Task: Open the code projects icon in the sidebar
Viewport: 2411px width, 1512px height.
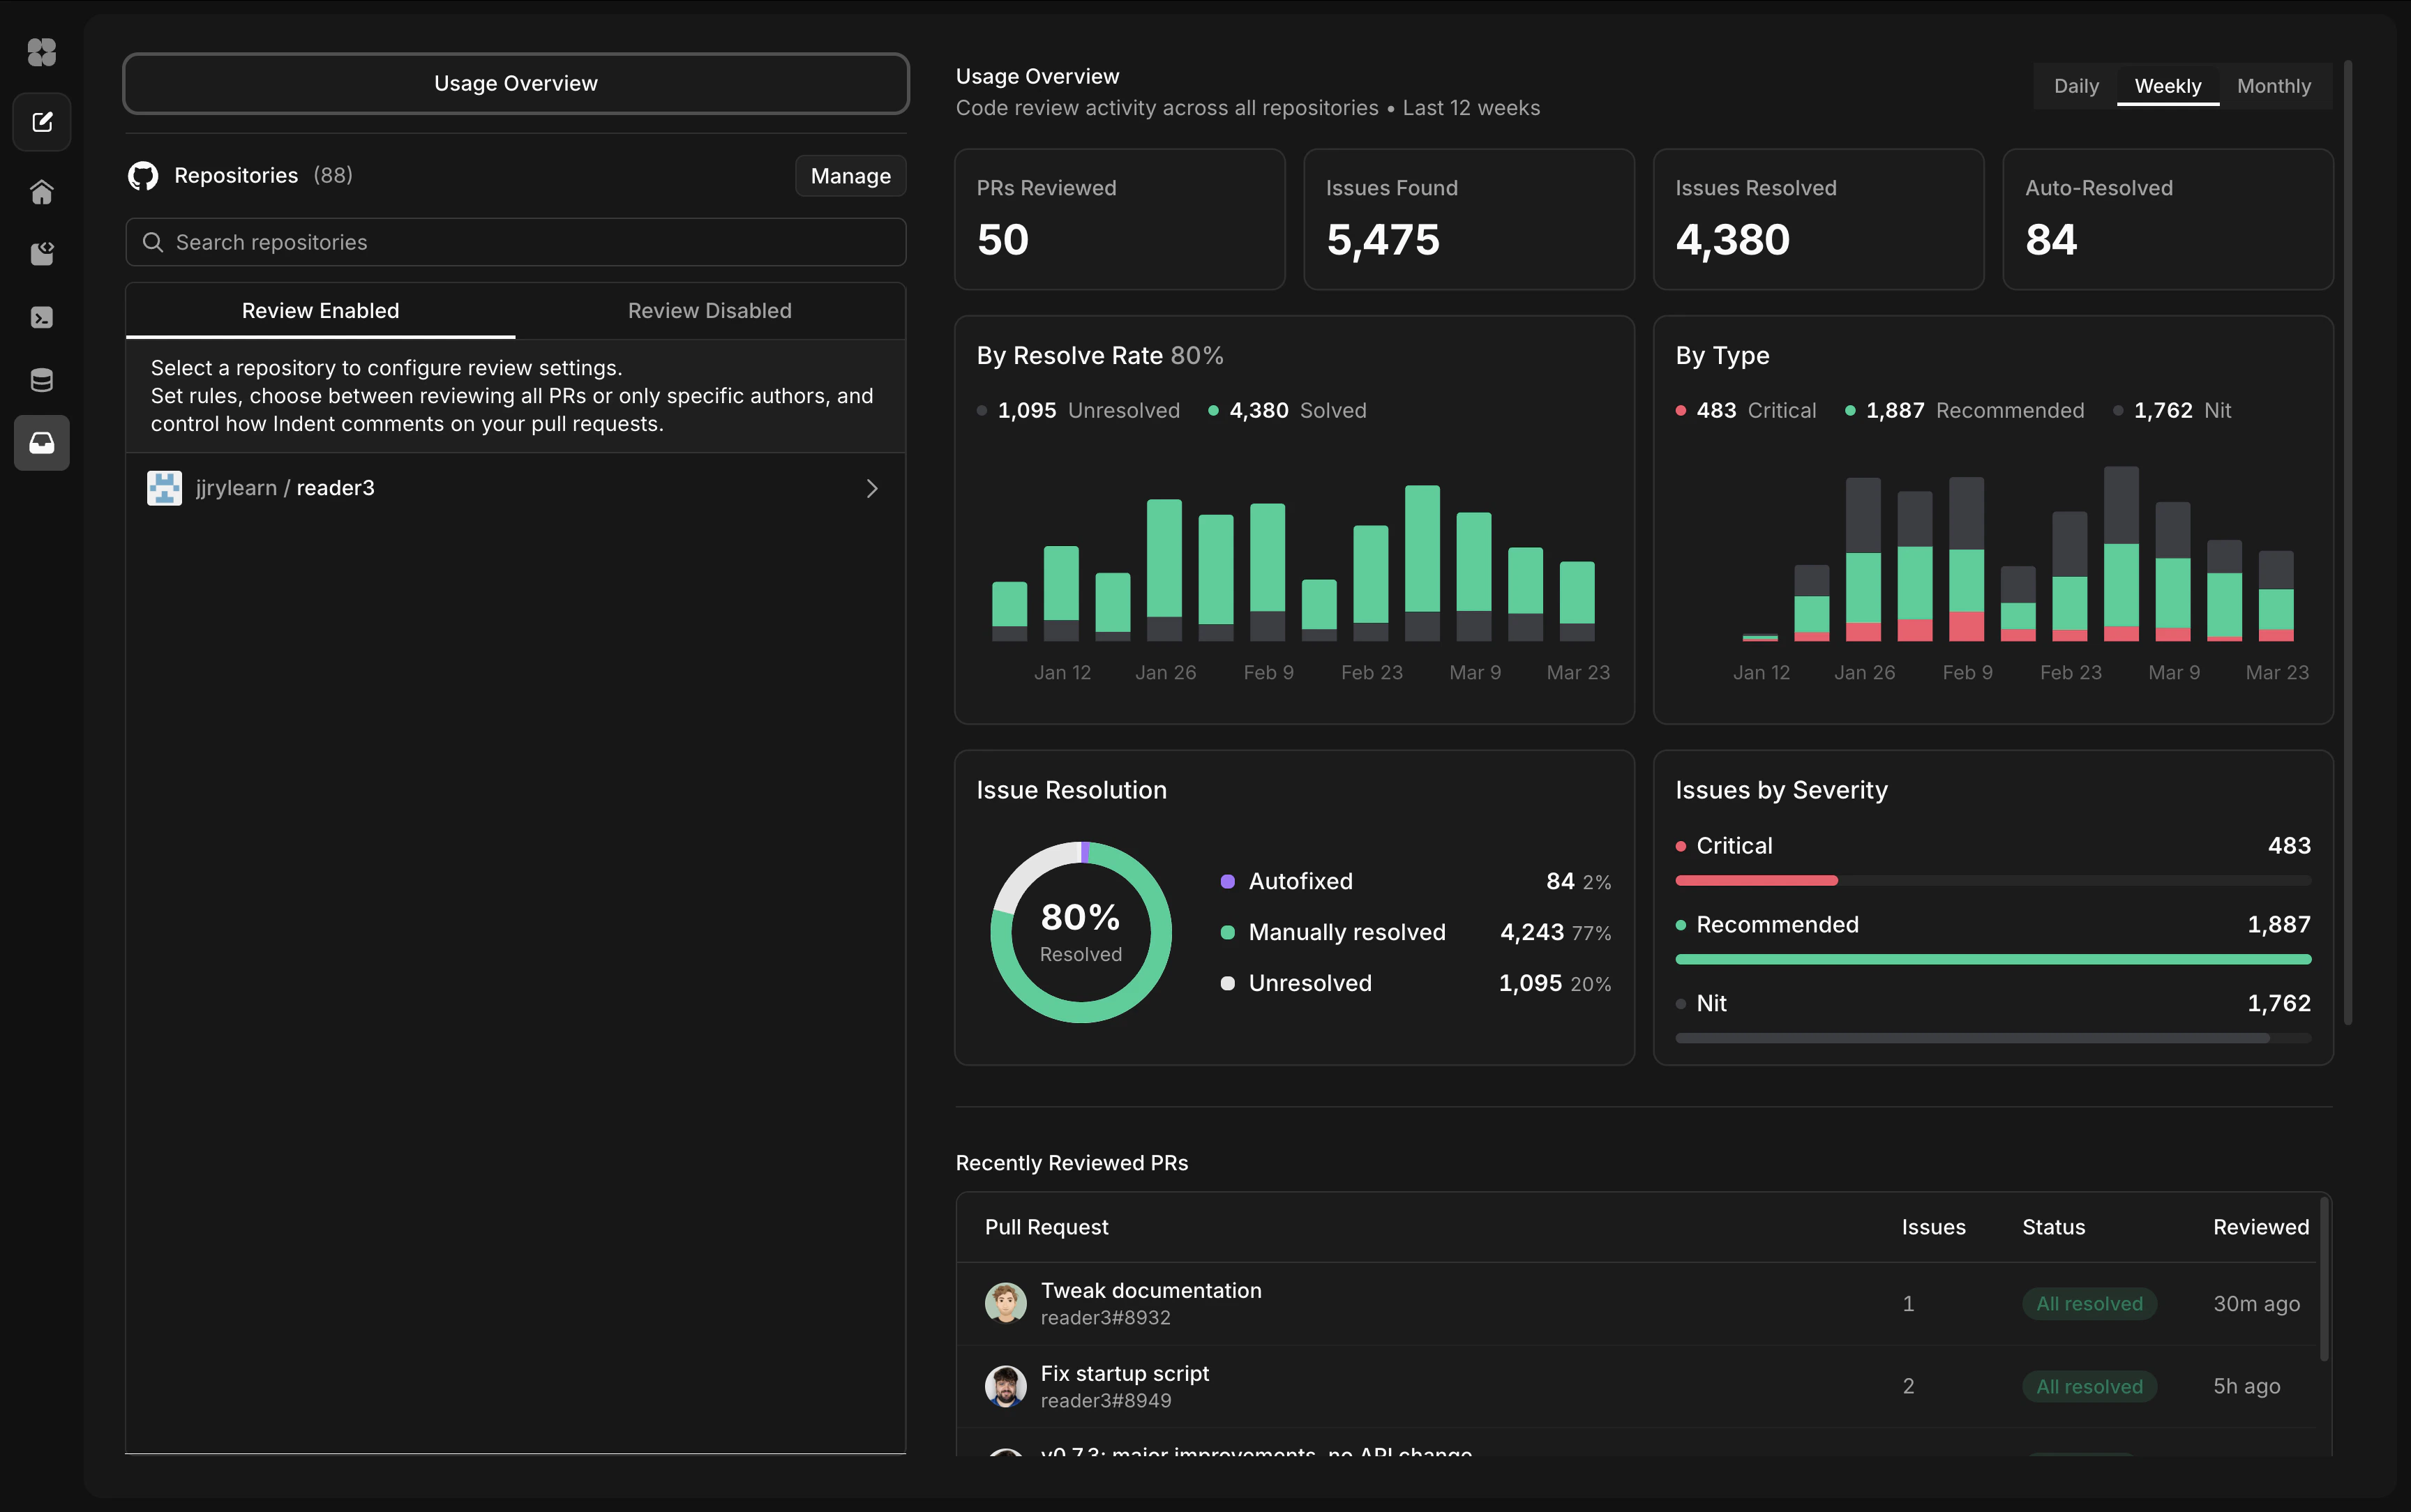Action: [x=41, y=253]
